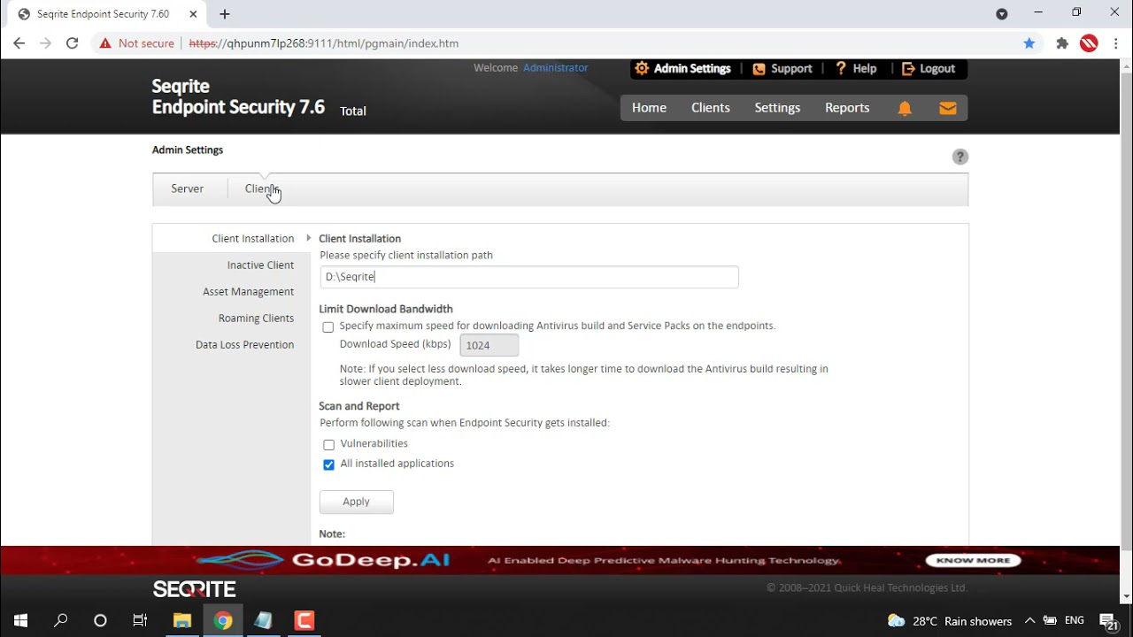Click the help question mark circle
This screenshot has width=1133, height=637.
coord(960,157)
